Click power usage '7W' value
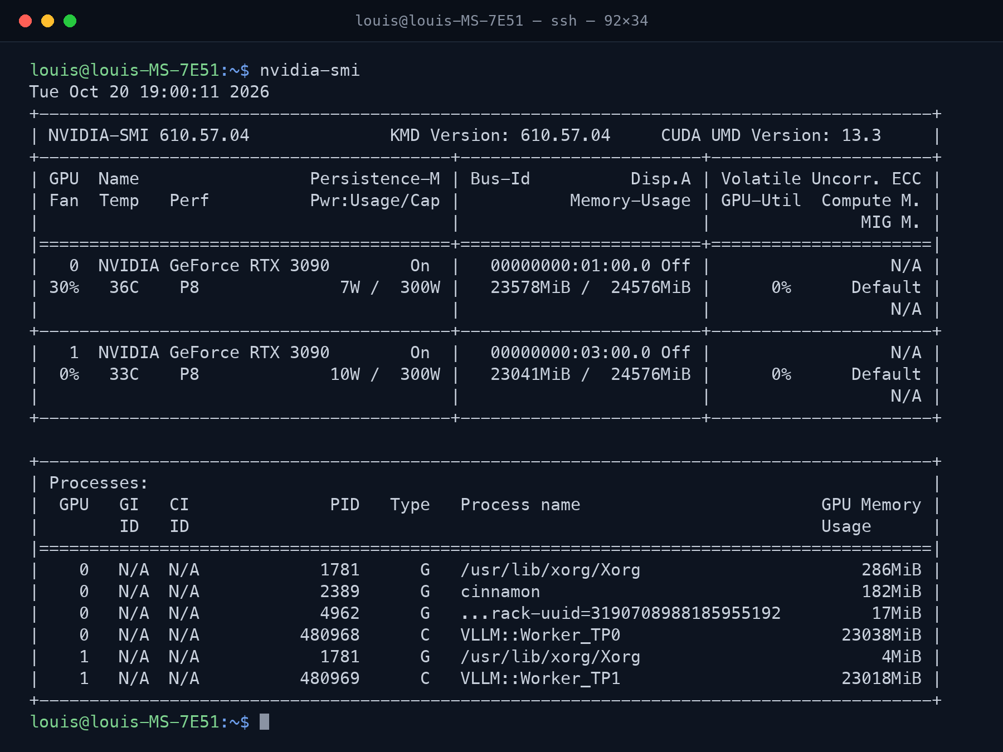Image resolution: width=1003 pixels, height=752 pixels. [350, 287]
